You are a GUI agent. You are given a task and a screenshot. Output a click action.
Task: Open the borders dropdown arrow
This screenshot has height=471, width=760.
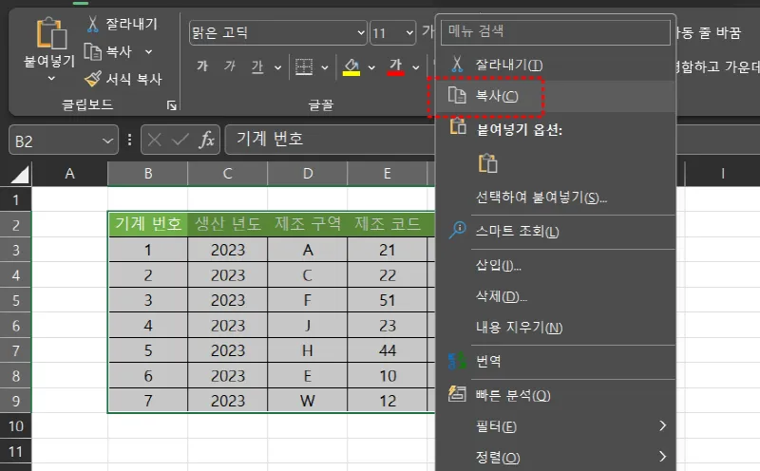click(x=325, y=67)
